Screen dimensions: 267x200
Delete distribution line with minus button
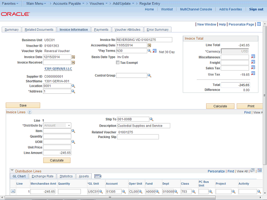tap(13, 191)
